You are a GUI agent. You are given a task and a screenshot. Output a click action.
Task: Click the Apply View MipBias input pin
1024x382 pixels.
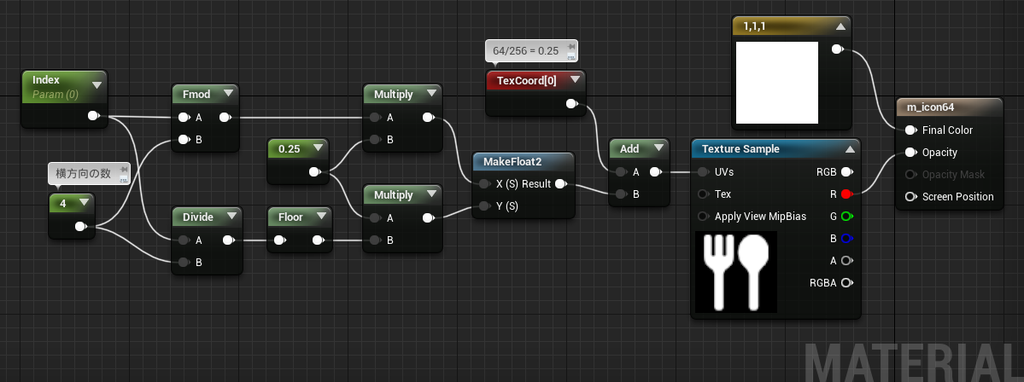click(x=703, y=217)
